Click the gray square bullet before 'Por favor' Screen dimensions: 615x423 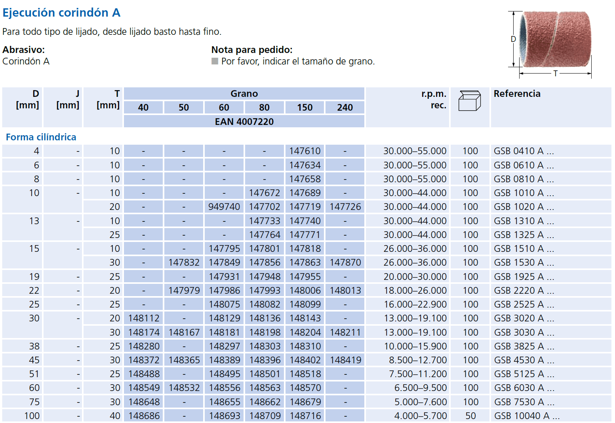coord(215,61)
